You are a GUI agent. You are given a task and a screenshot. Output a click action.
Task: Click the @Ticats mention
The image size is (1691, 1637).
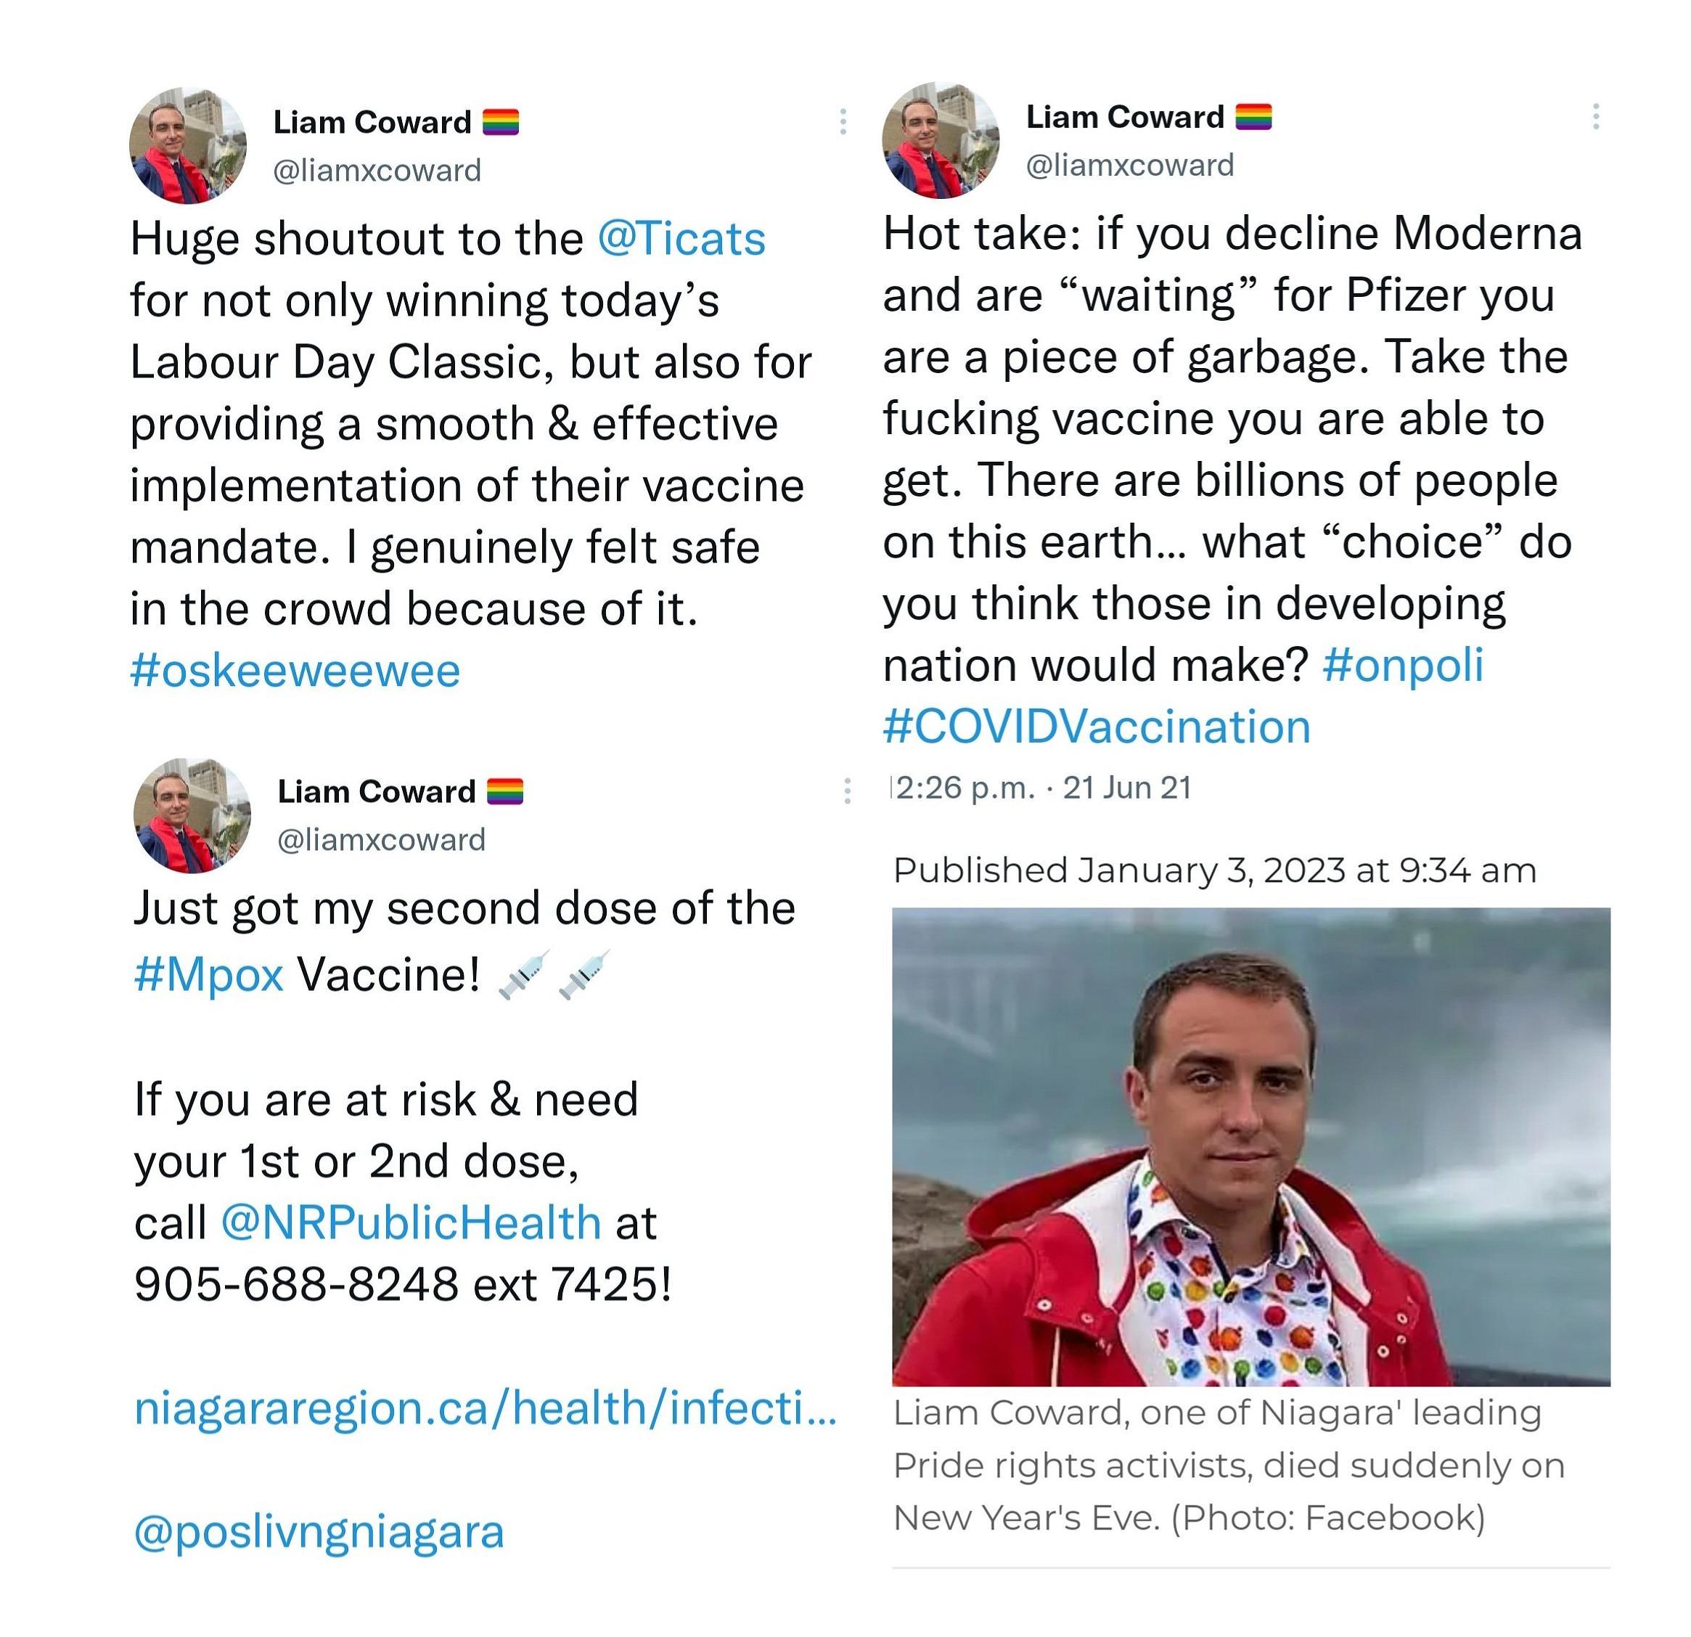[681, 239]
